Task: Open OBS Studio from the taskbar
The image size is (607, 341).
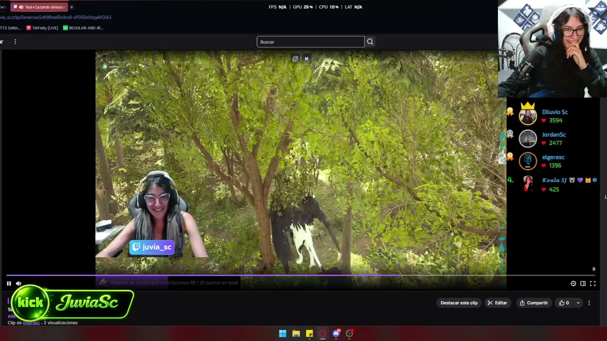Action: [349, 333]
